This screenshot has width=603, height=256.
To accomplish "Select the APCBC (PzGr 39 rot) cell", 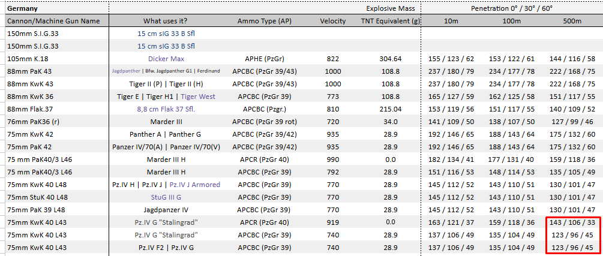I will tap(265, 122).
